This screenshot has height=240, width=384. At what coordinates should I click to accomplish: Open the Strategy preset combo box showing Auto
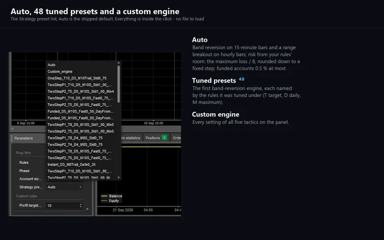click(64, 187)
